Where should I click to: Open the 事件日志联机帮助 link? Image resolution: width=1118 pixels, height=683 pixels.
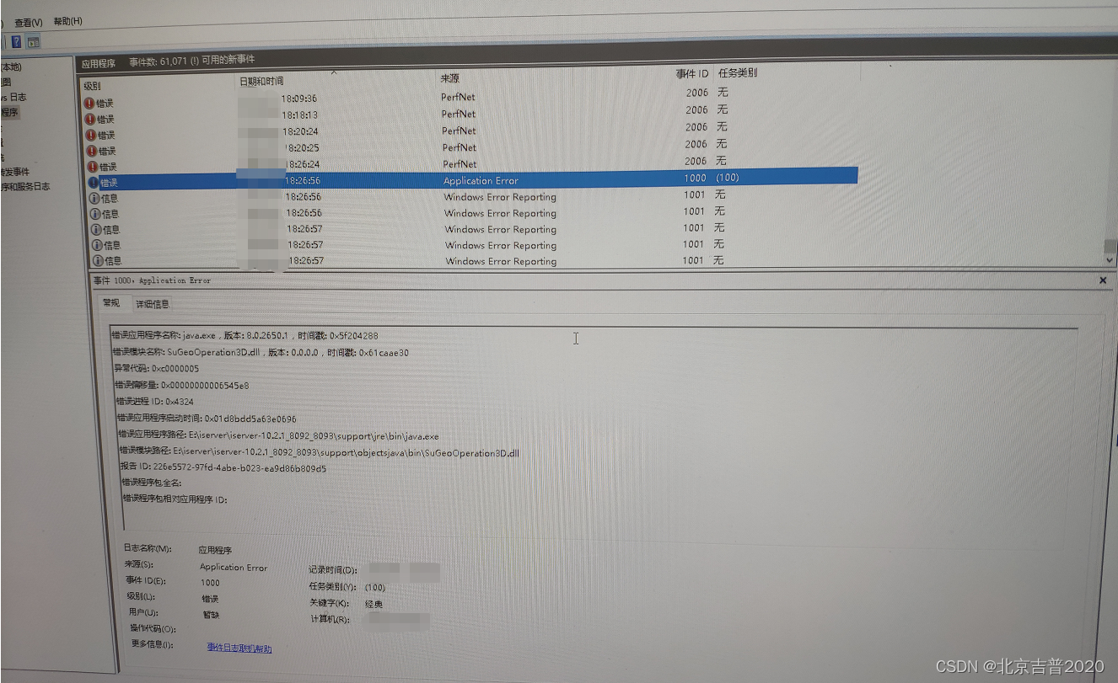point(239,648)
